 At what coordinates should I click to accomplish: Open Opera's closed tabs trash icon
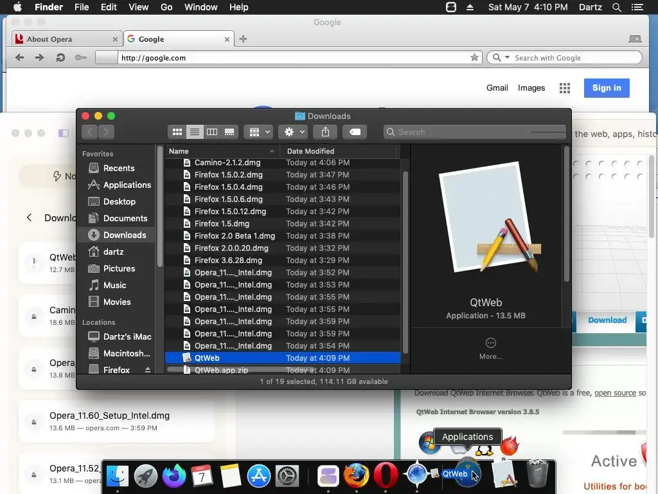(x=635, y=39)
